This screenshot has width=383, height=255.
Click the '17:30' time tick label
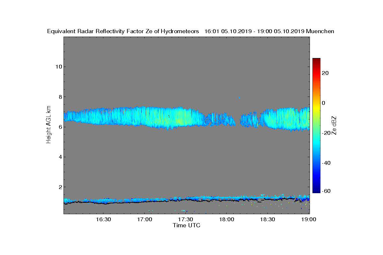[185, 219]
